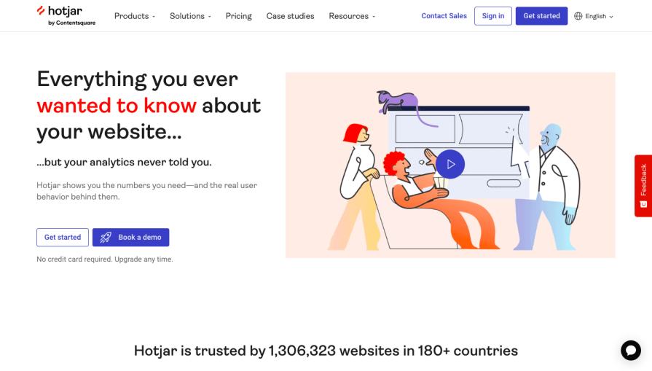Expand the Solutions menu
Viewport: 652px width, 371px height.
tap(190, 16)
